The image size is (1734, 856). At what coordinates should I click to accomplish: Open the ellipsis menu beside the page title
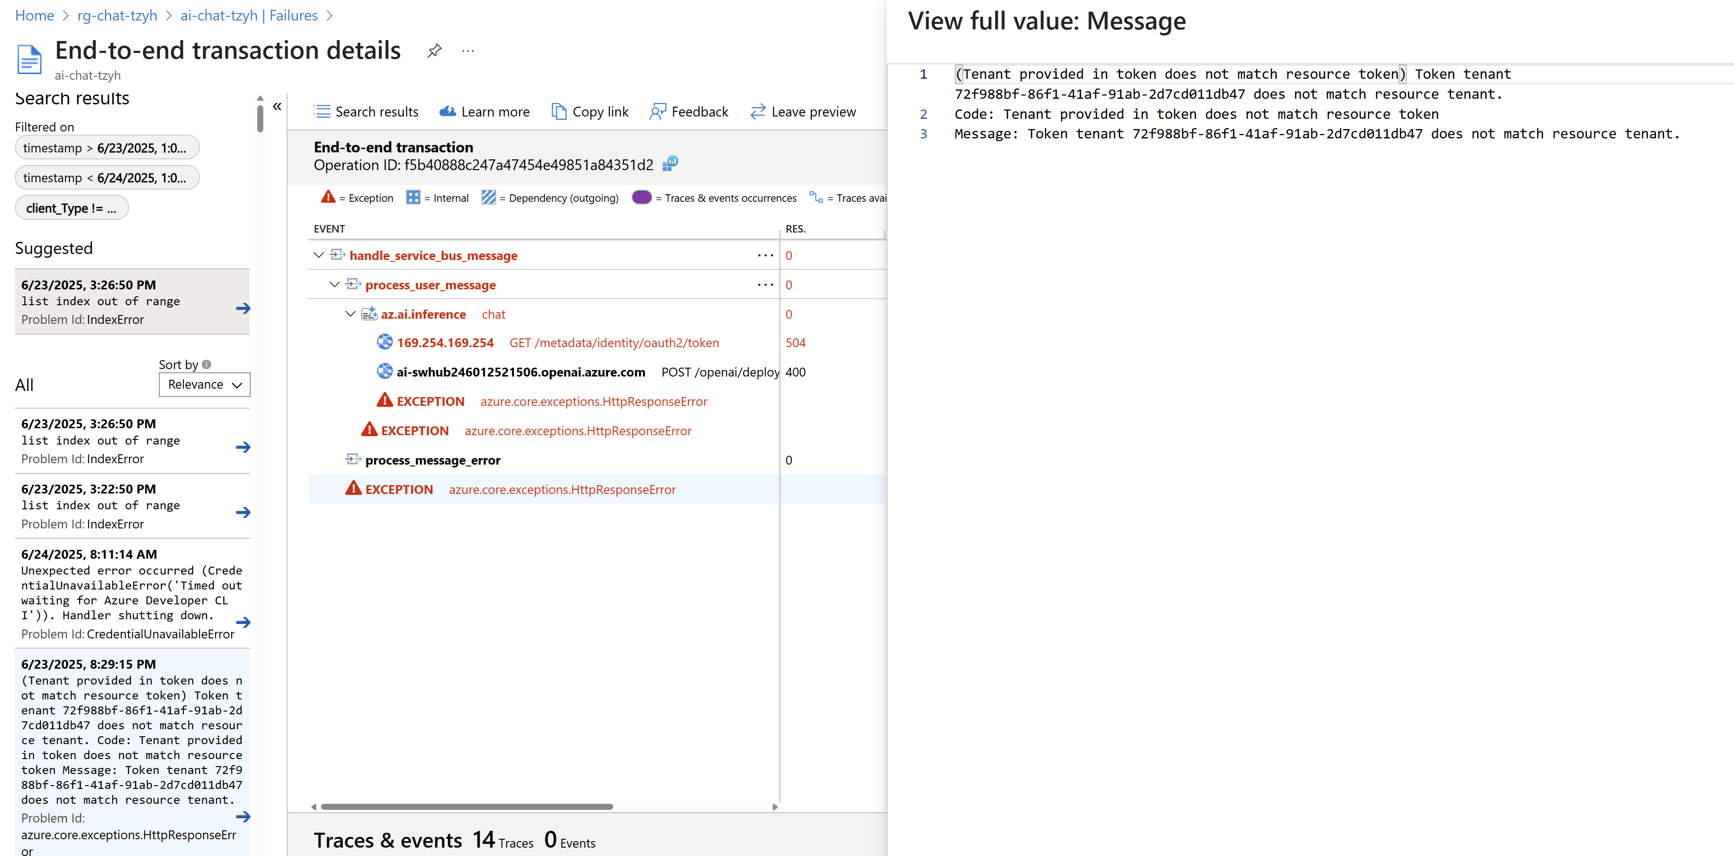click(x=468, y=50)
